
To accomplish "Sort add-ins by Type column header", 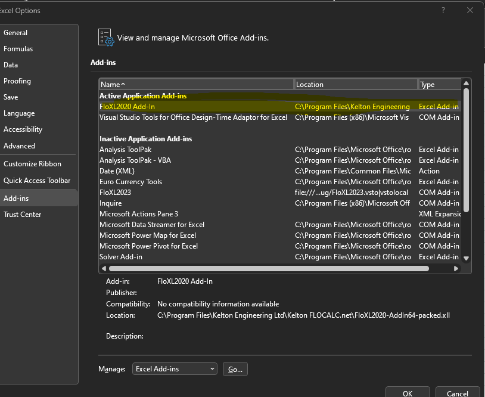I will pyautogui.click(x=440, y=84).
